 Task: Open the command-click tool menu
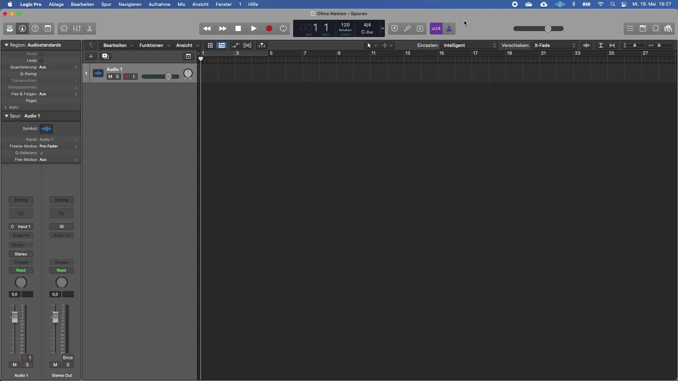387,45
